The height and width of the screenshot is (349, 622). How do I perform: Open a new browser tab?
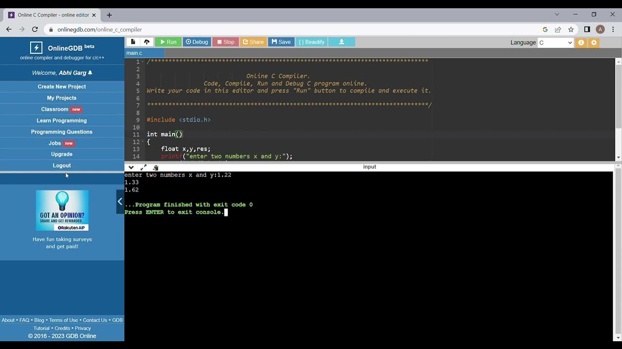(x=109, y=15)
